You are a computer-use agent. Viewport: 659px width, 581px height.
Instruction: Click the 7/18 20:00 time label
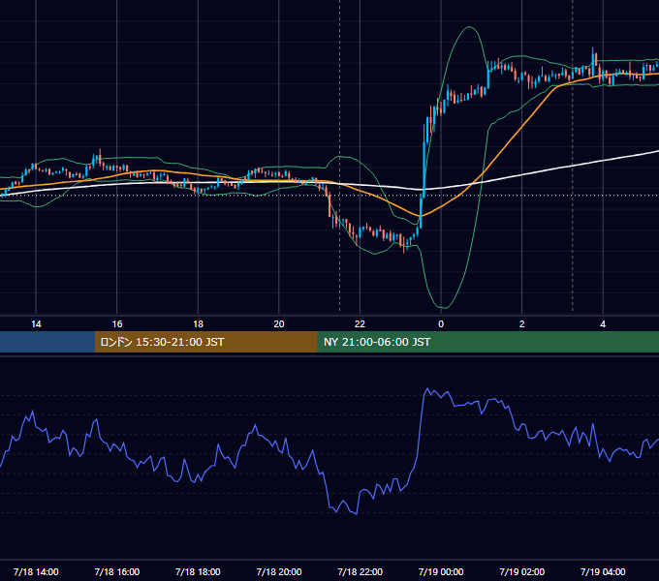279,571
